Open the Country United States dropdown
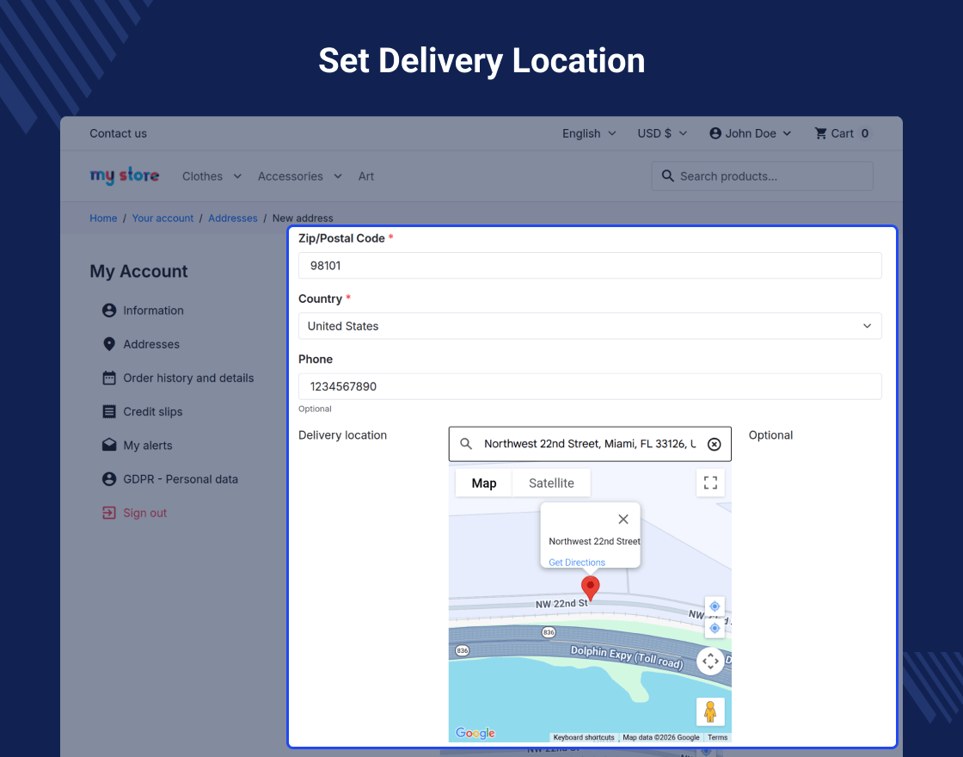The height and width of the screenshot is (757, 963). [590, 326]
